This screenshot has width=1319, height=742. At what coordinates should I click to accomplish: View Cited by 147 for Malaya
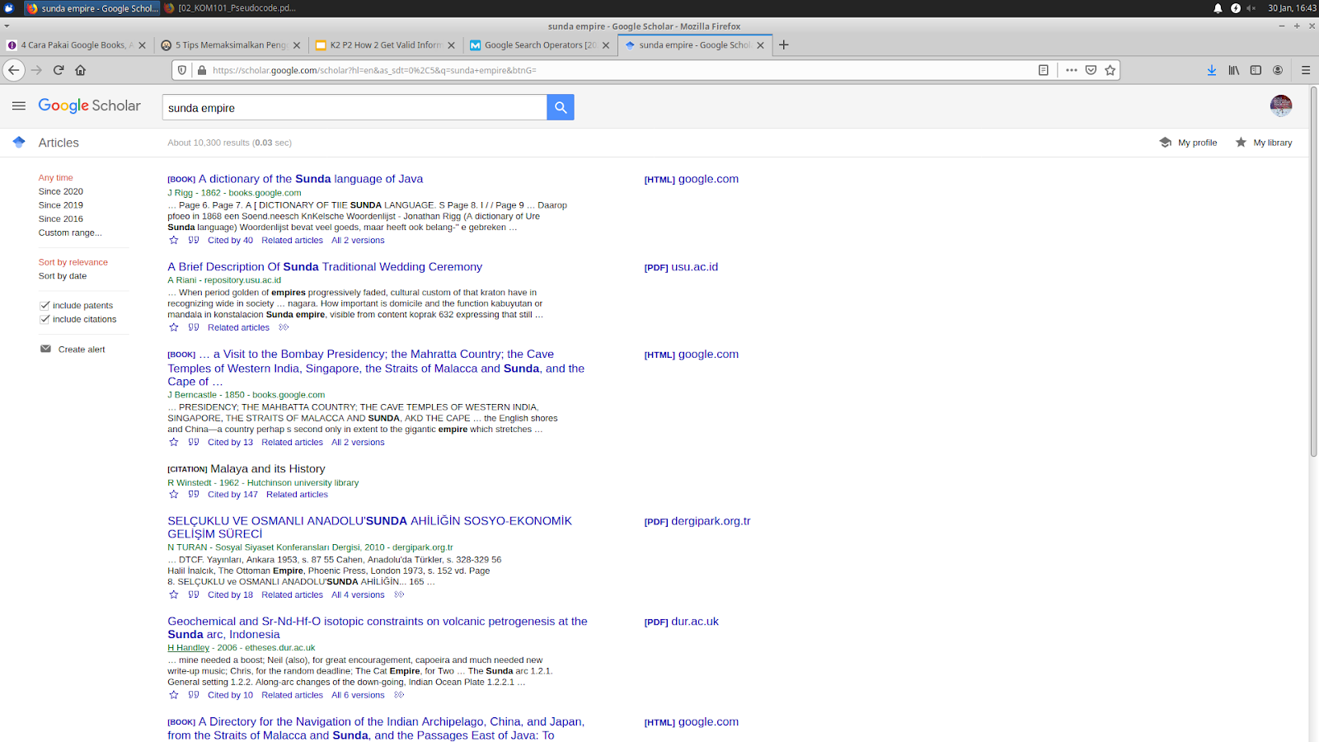tap(232, 495)
